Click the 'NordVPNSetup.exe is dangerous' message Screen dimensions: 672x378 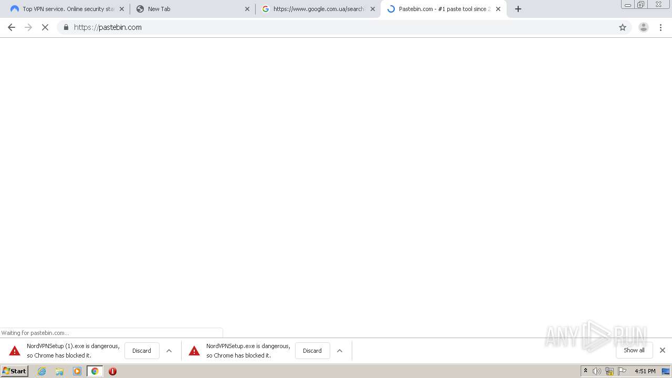click(x=248, y=351)
